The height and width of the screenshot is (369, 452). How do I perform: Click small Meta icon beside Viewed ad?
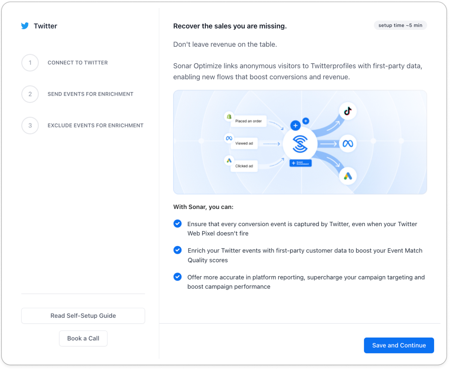click(229, 138)
